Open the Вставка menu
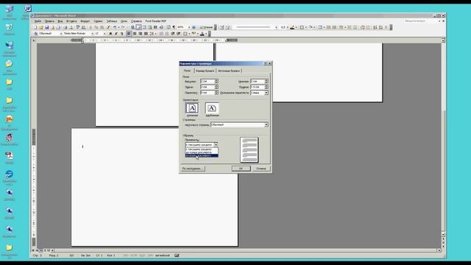This screenshot has height=265, width=471. 71,21
